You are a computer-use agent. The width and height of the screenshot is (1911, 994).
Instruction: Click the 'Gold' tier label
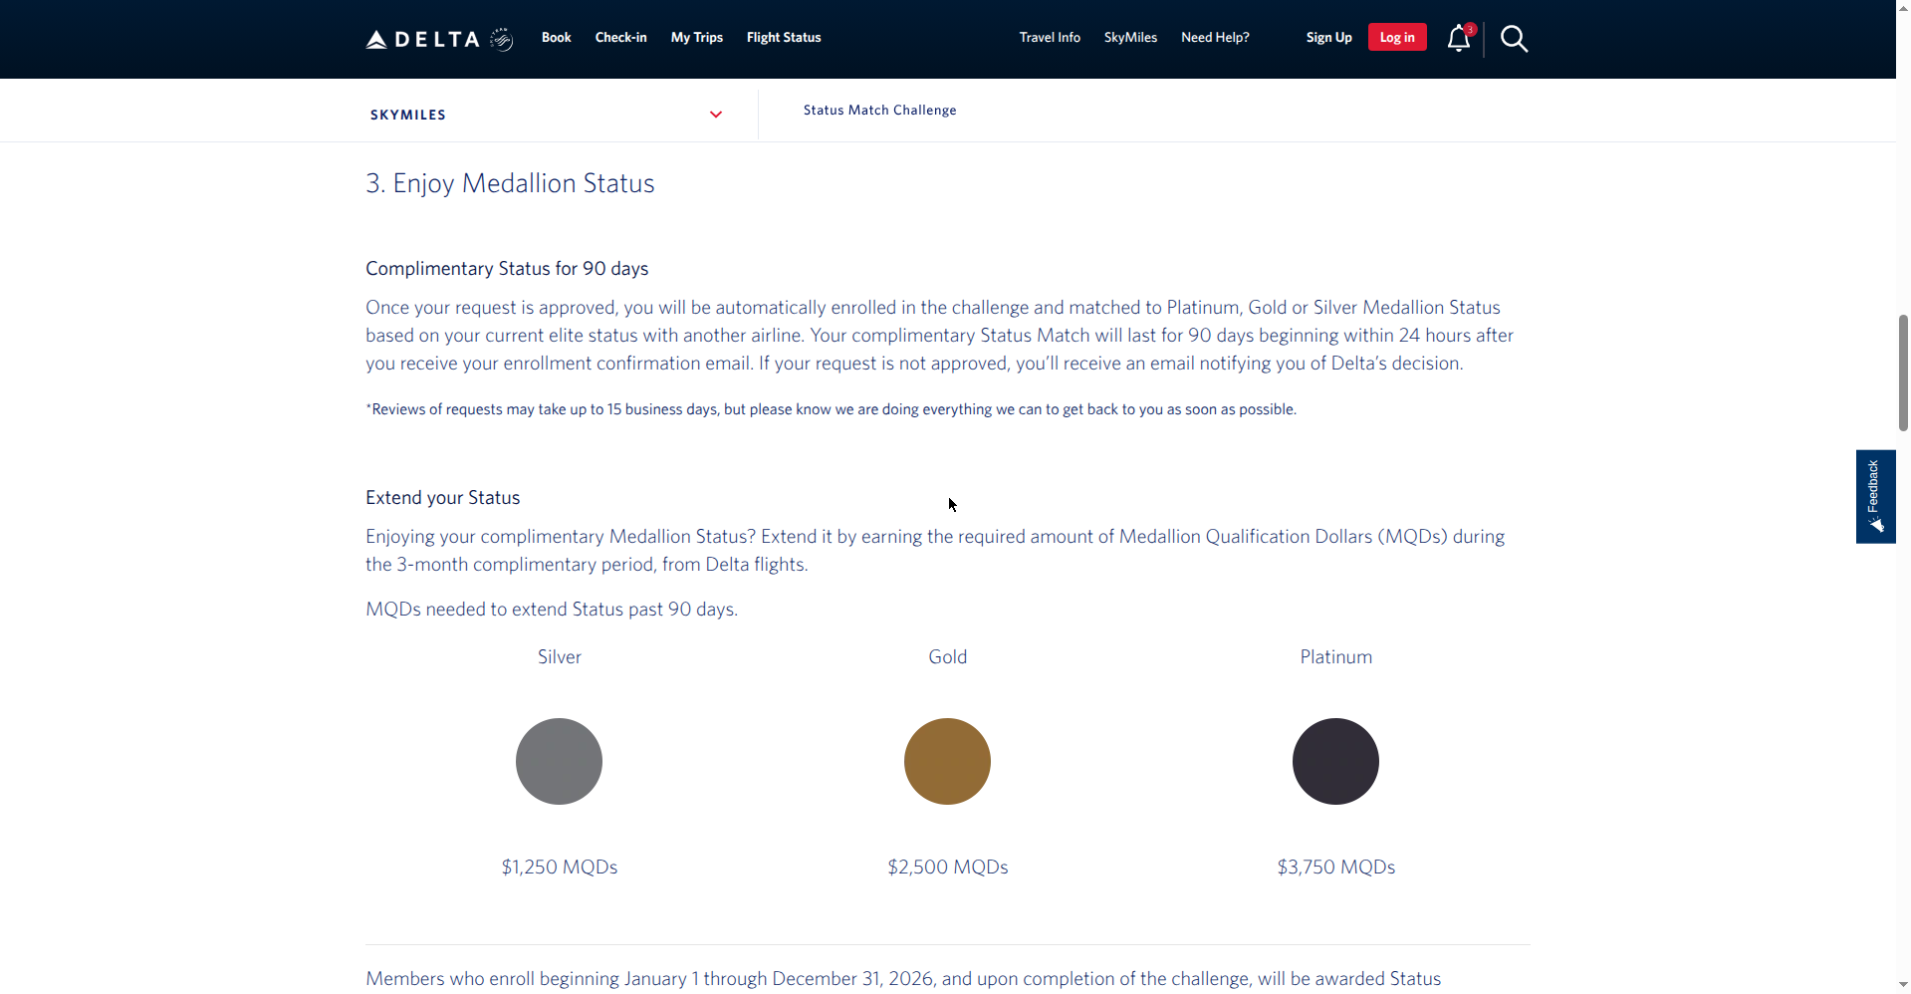948,657
